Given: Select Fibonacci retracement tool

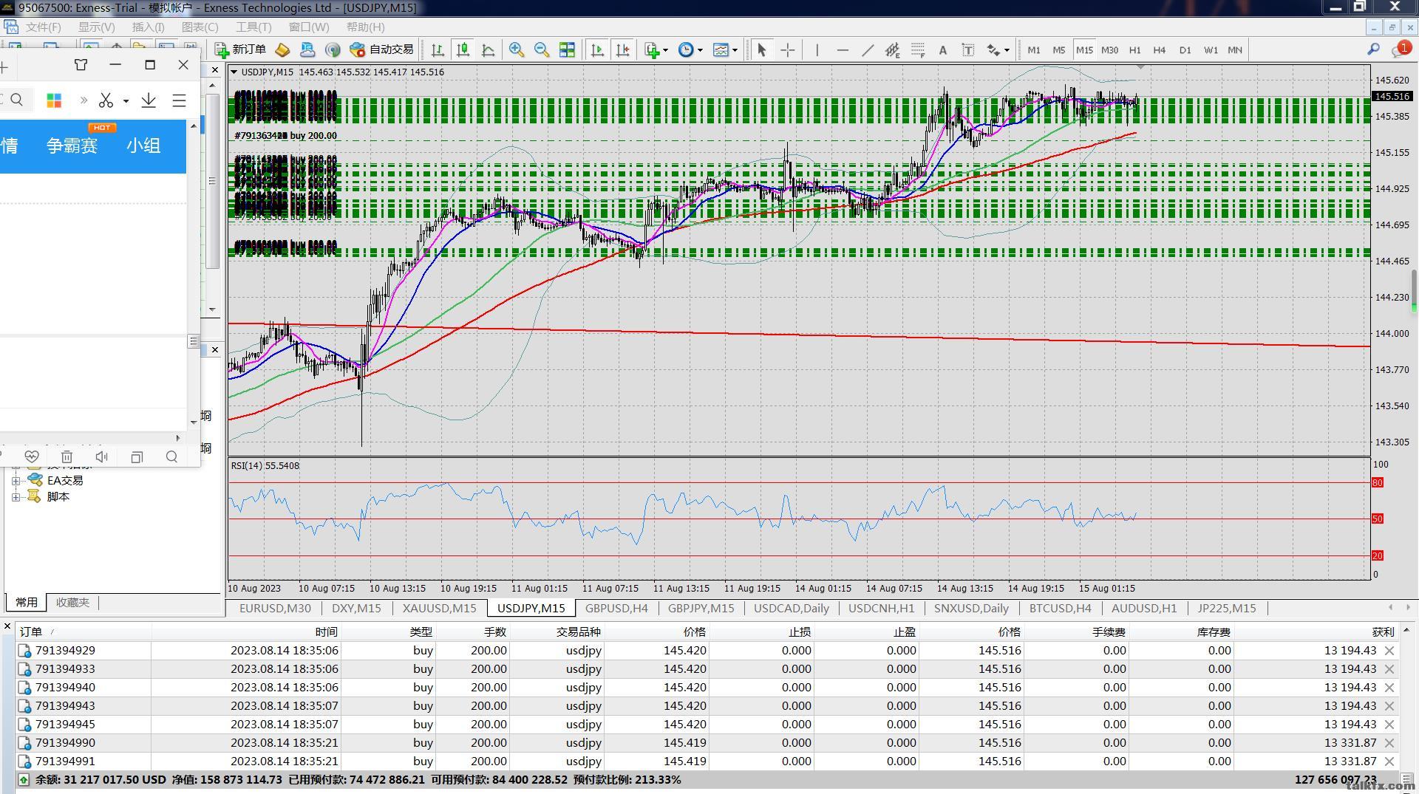Looking at the screenshot, I should (918, 49).
